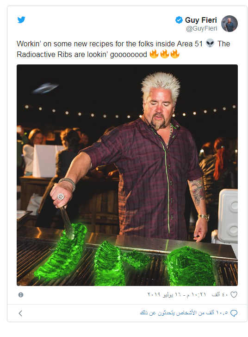Click the blue verified badge
Screen dimensions: 248x337
(179, 20)
